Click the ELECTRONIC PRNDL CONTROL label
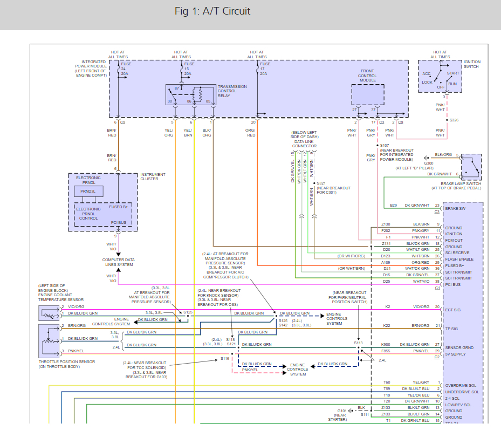The image size is (501, 437). coord(88,214)
